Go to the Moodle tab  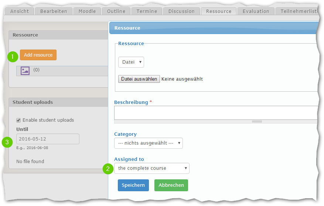pos(87,11)
